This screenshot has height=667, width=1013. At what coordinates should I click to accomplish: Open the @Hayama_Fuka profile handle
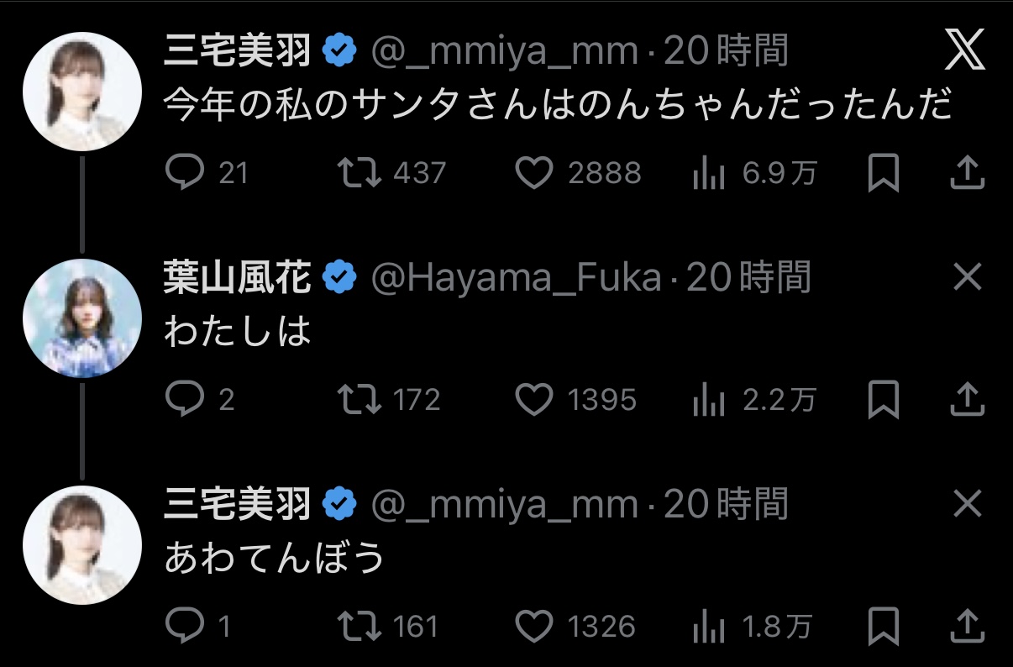pos(516,278)
